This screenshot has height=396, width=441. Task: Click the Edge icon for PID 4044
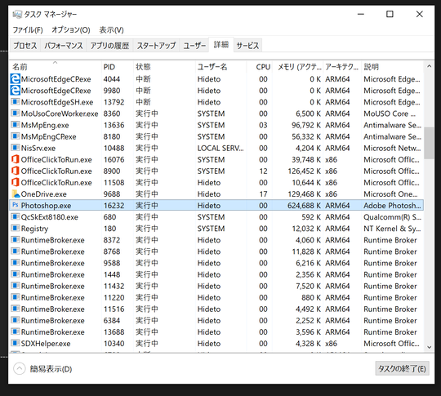tap(16, 78)
